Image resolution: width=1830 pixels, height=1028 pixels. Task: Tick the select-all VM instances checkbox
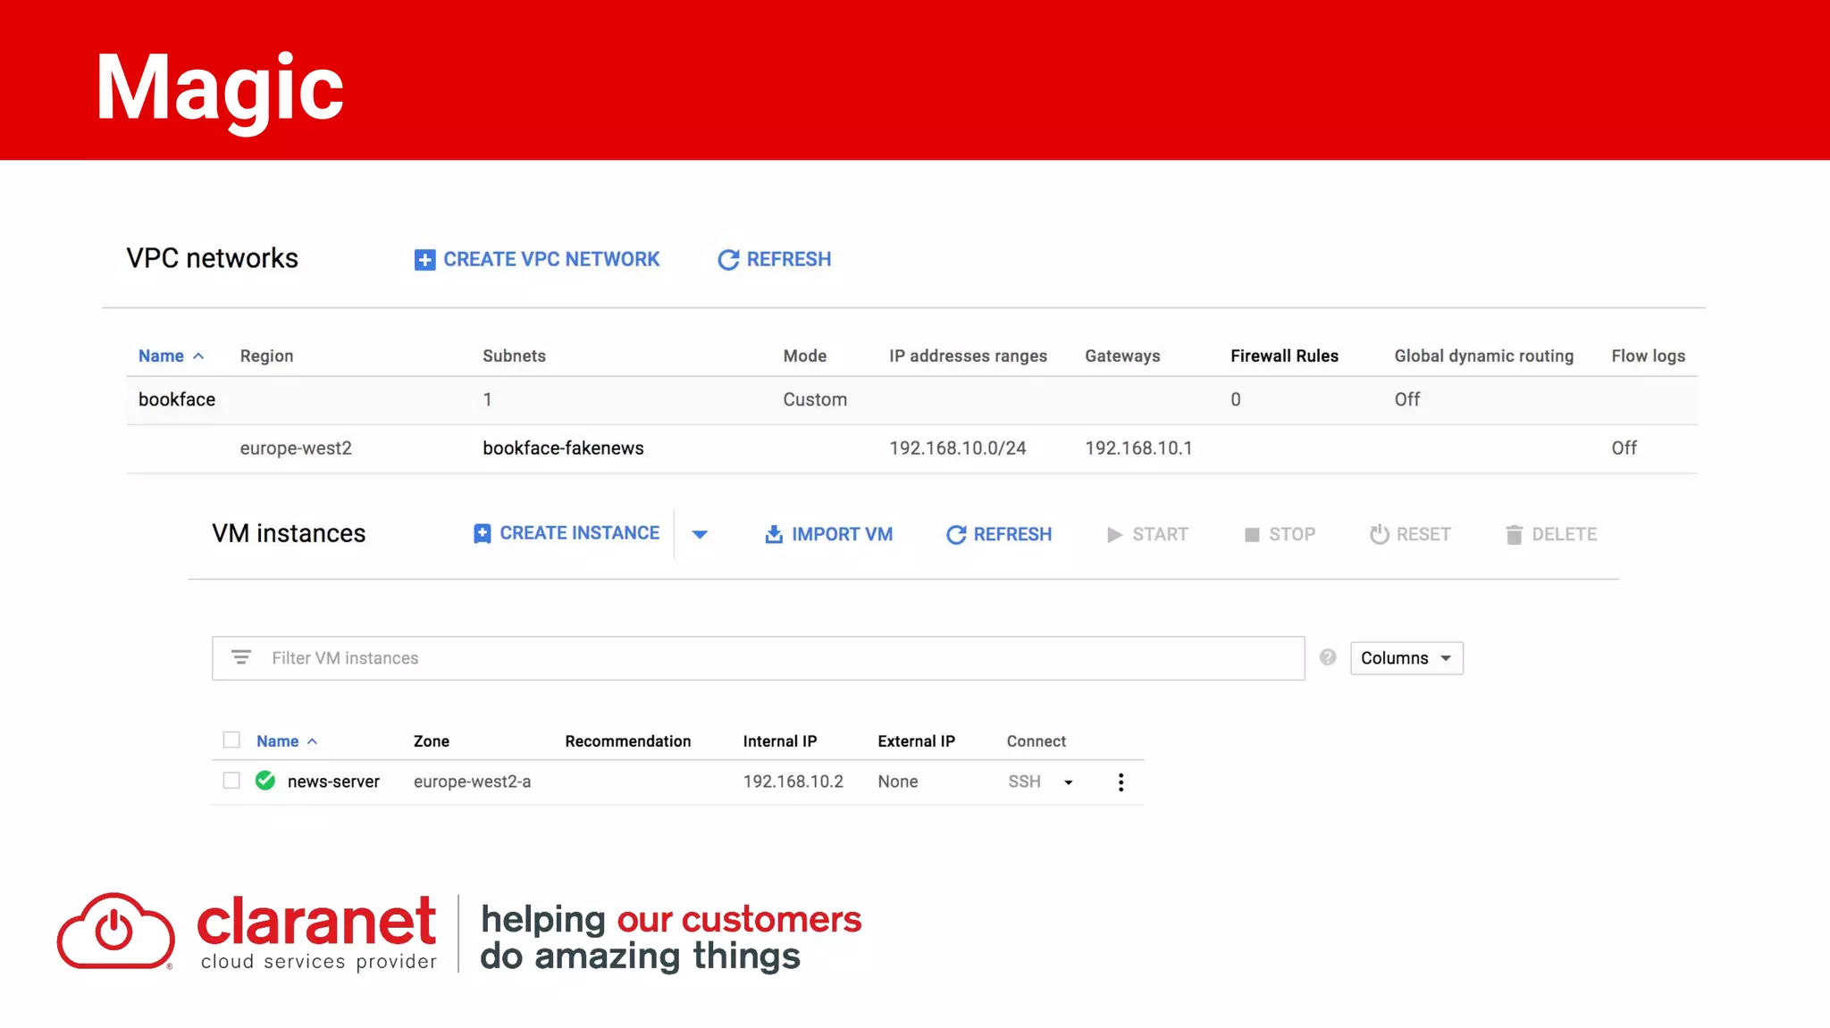pos(231,740)
